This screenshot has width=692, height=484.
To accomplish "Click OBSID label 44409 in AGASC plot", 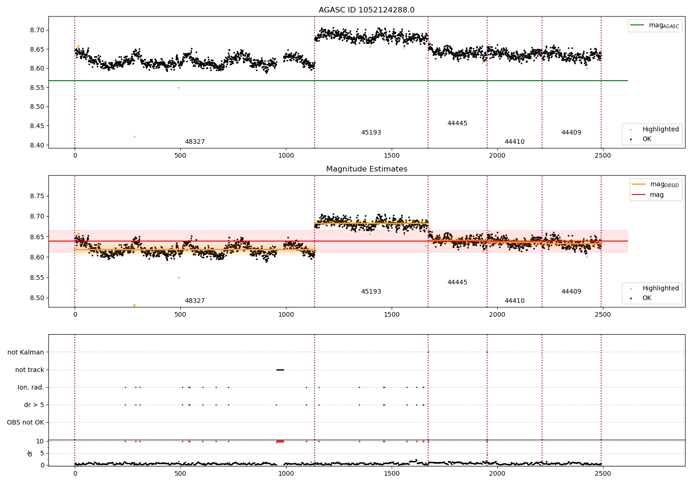I will pyautogui.click(x=571, y=133).
